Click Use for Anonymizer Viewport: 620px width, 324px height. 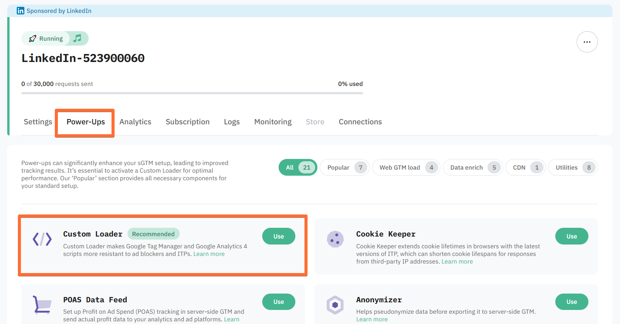572,302
